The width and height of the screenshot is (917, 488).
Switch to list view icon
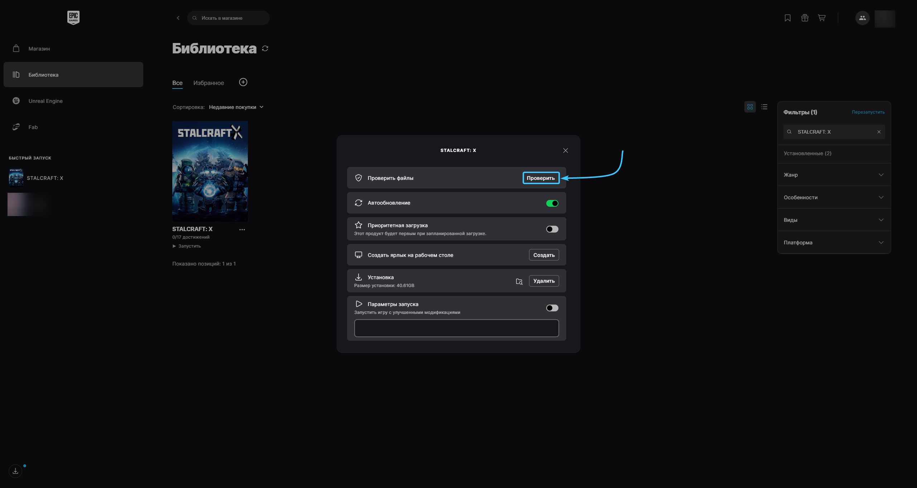pos(764,107)
